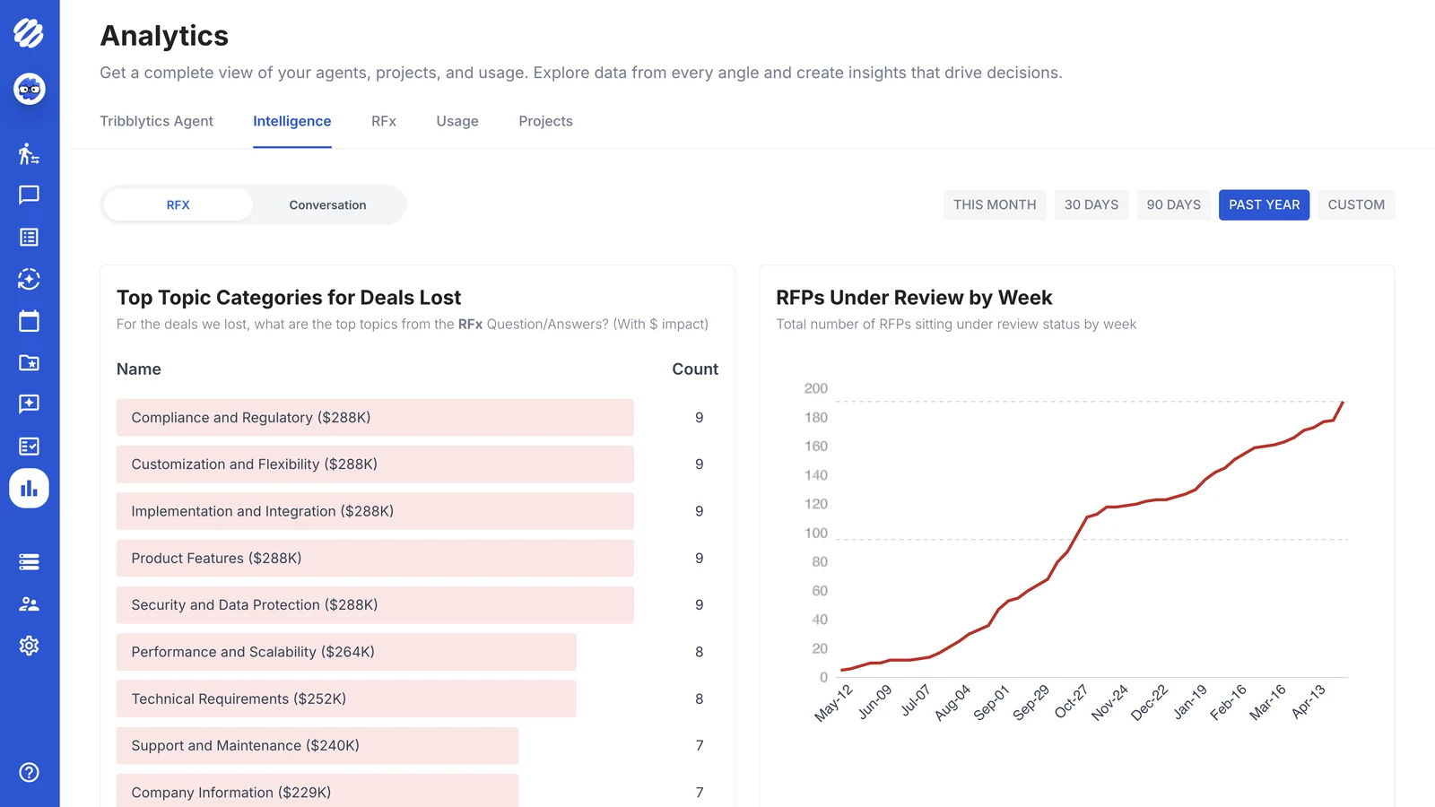Click the Customization and Flexibility ($288K) bar
The width and height of the screenshot is (1435, 807).
tap(375, 464)
